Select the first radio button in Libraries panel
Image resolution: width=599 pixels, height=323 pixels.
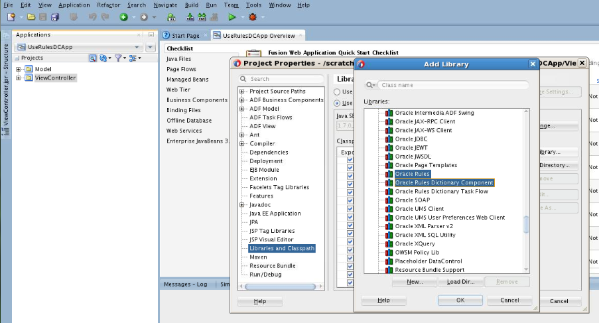pos(337,92)
